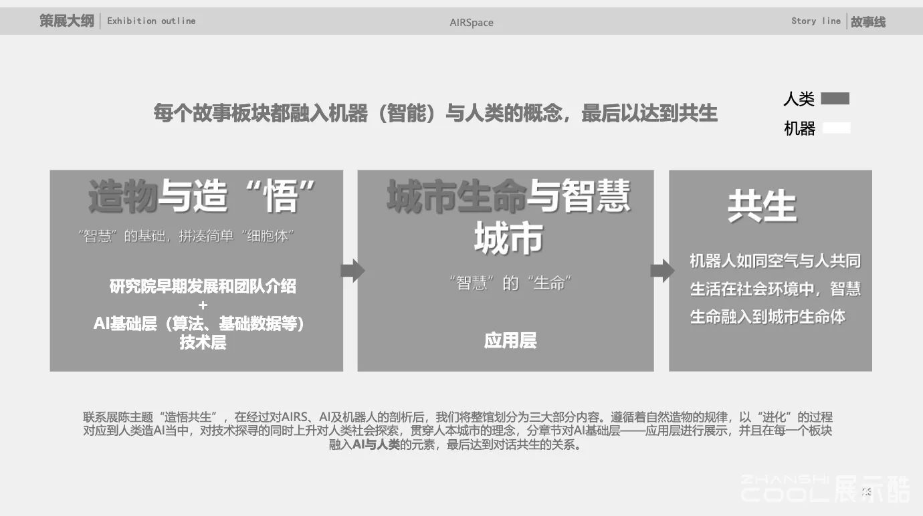This screenshot has height=516, width=923.
Task: Click the subtitle “智慧”的“生命”
Action: [510, 283]
